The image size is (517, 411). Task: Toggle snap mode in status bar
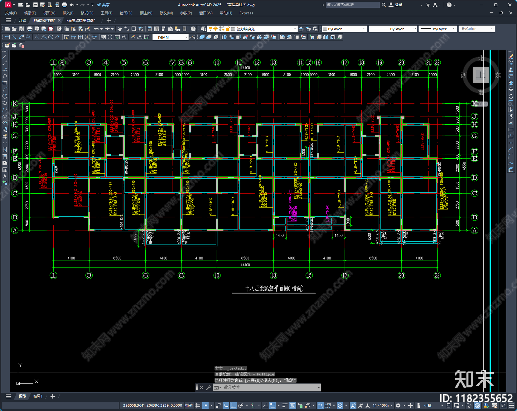206,405
